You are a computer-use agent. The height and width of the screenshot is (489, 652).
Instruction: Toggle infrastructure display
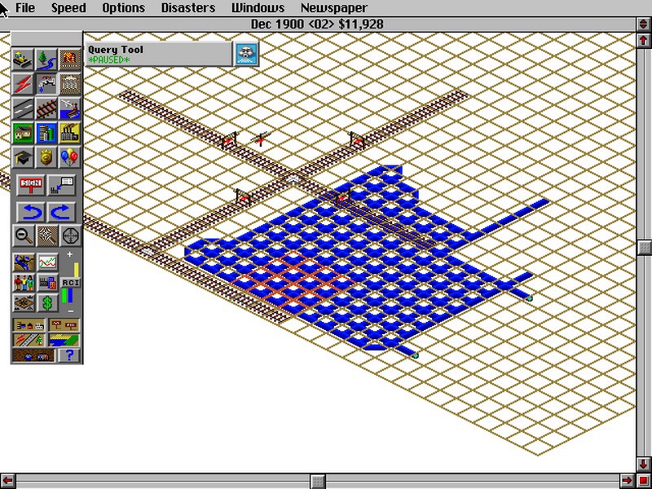click(x=29, y=340)
